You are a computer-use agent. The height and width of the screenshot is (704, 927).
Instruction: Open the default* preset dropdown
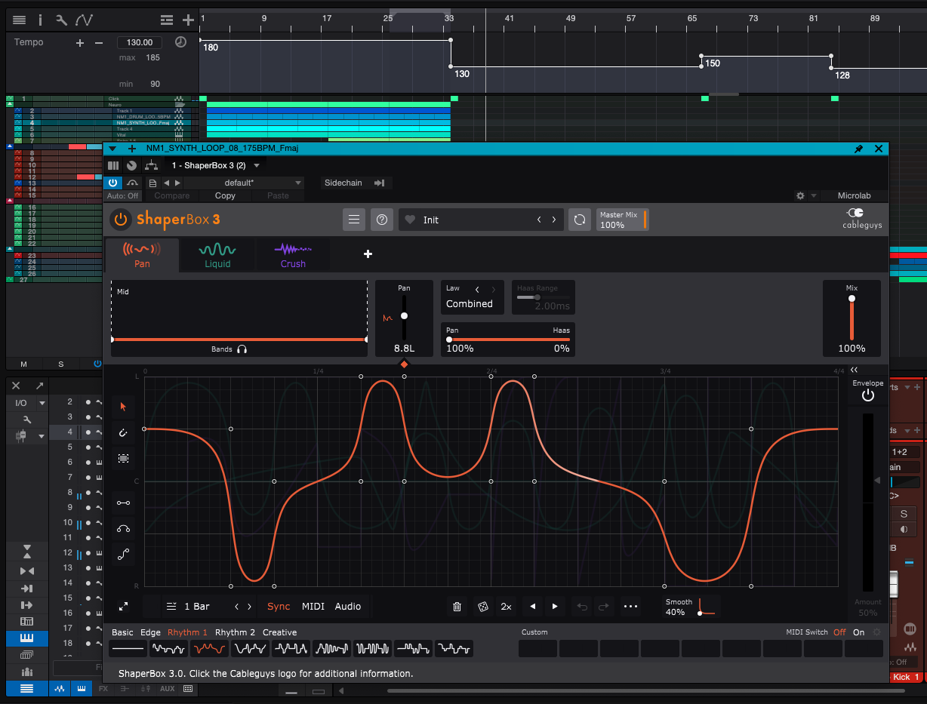point(243,183)
